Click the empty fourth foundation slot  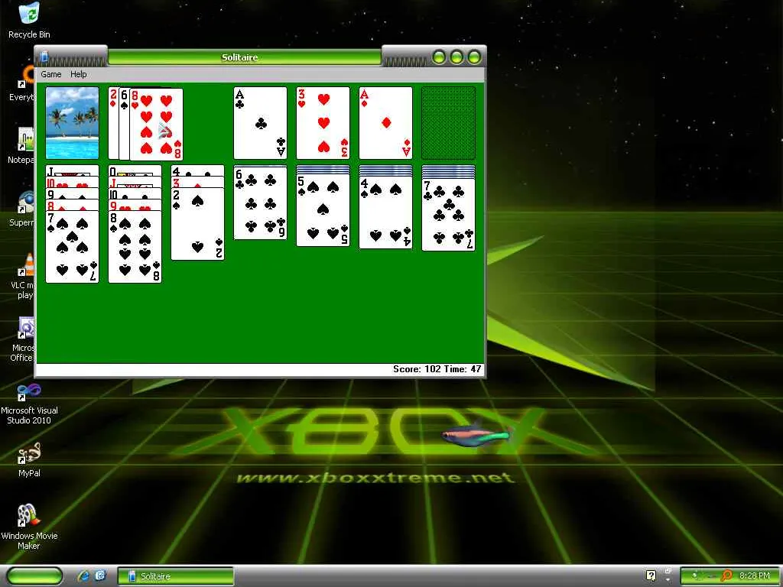point(448,123)
